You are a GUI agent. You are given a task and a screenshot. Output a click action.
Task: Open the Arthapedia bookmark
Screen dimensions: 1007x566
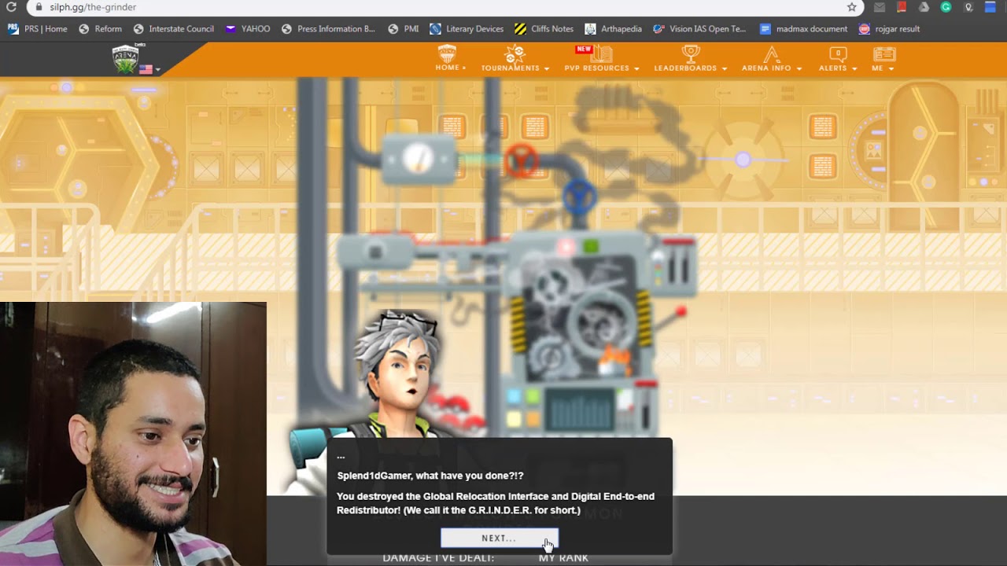613,29
